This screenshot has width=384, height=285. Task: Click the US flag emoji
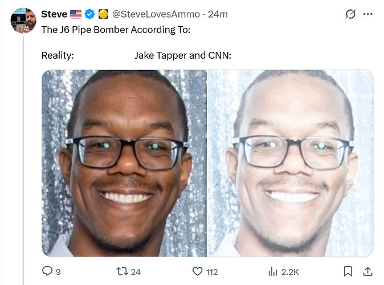76,14
